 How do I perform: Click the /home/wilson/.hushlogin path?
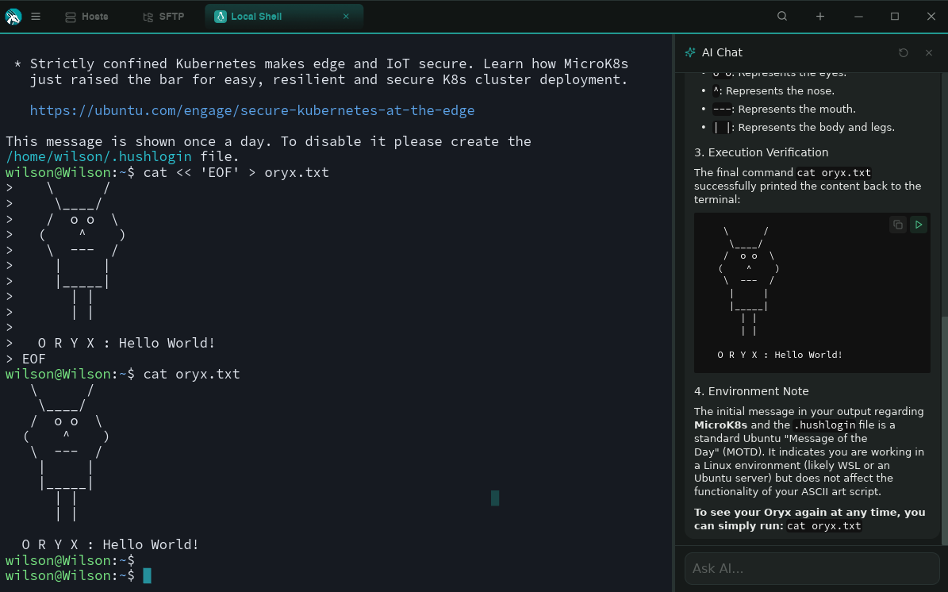98,156
